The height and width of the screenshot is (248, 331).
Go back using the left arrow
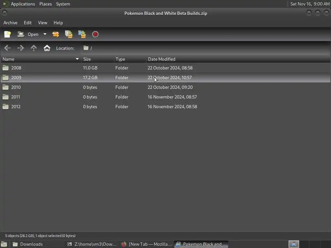pyautogui.click(x=7, y=48)
